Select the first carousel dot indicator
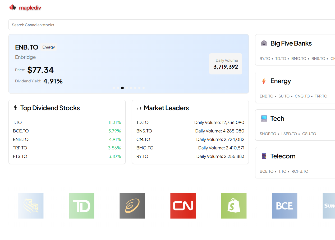The width and height of the screenshot is (335, 240). pyautogui.click(x=114, y=88)
